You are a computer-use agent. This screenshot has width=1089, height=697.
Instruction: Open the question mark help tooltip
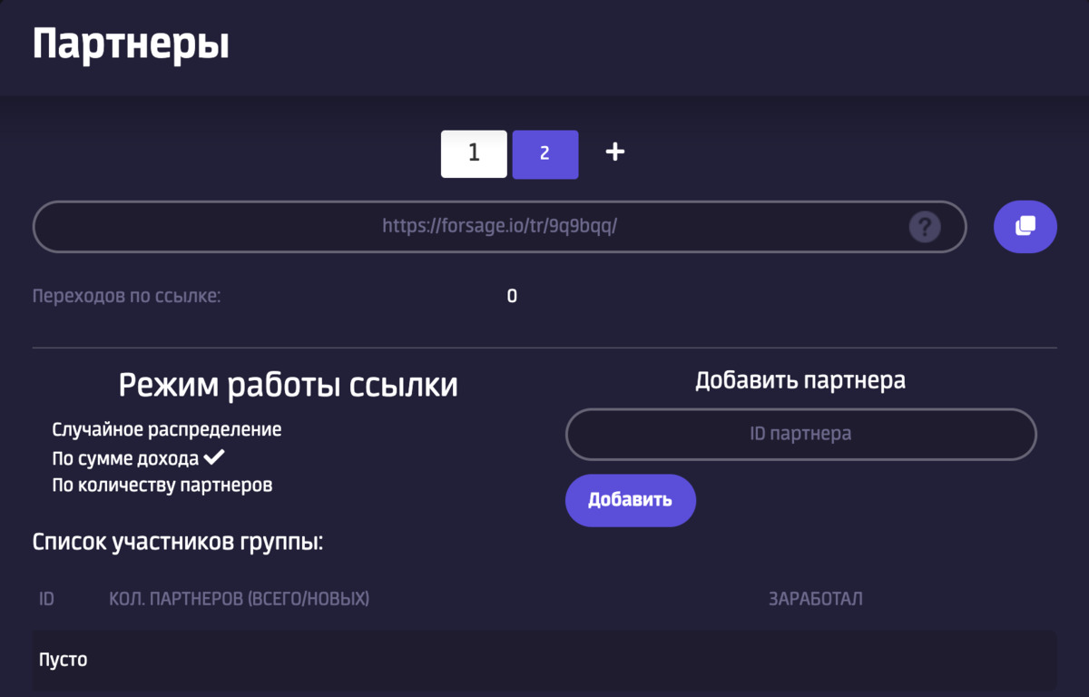coord(925,227)
